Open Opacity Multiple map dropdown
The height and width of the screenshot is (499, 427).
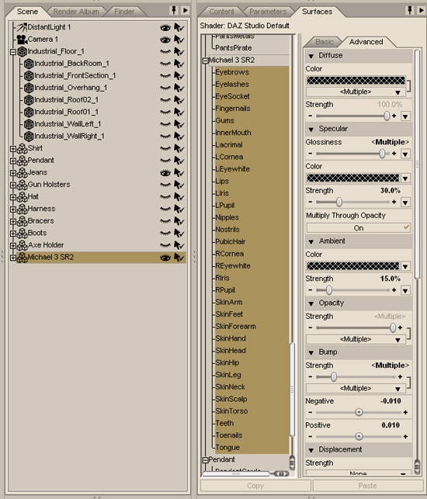click(356, 339)
